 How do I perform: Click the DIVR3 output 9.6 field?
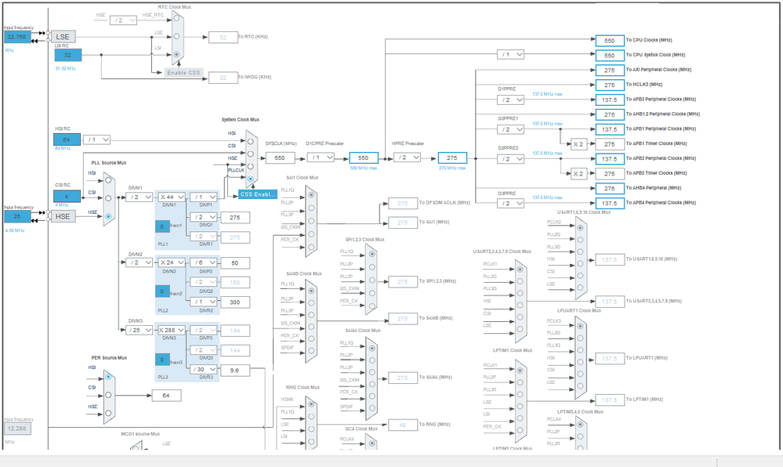coord(234,370)
